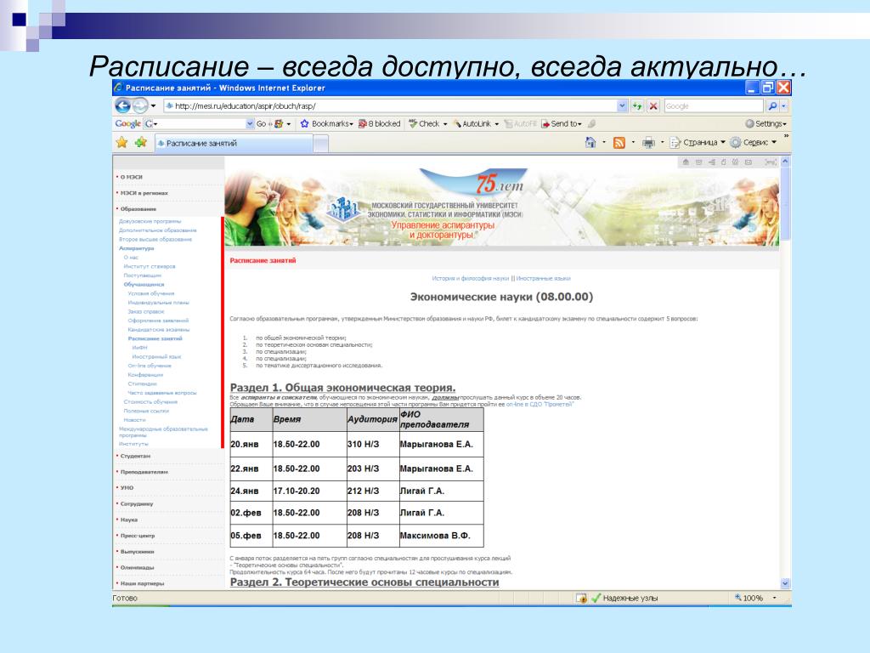870x653 pixels.
Task: Open Google toolbar Settings menu
Action: tap(765, 124)
